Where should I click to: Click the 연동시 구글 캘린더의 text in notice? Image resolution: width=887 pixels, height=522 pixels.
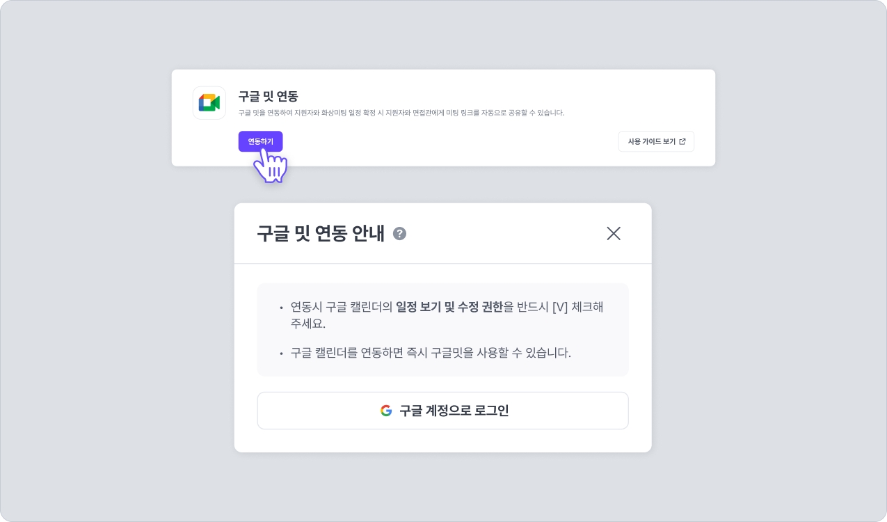(x=341, y=307)
